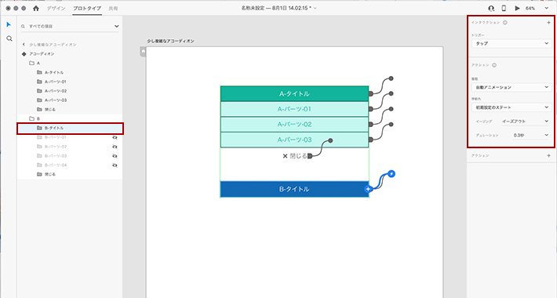The height and width of the screenshot is (298, 557).
Task: Click connector handle on A-パーツ-03
Action: click(370, 140)
